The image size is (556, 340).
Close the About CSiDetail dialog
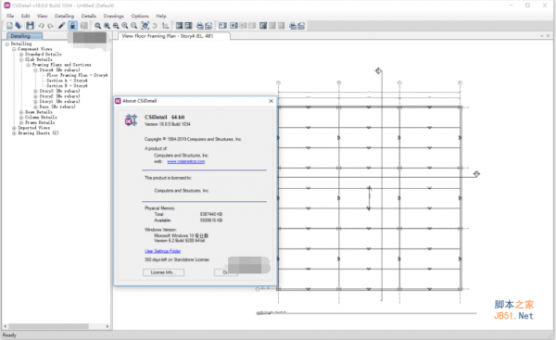tap(271, 101)
